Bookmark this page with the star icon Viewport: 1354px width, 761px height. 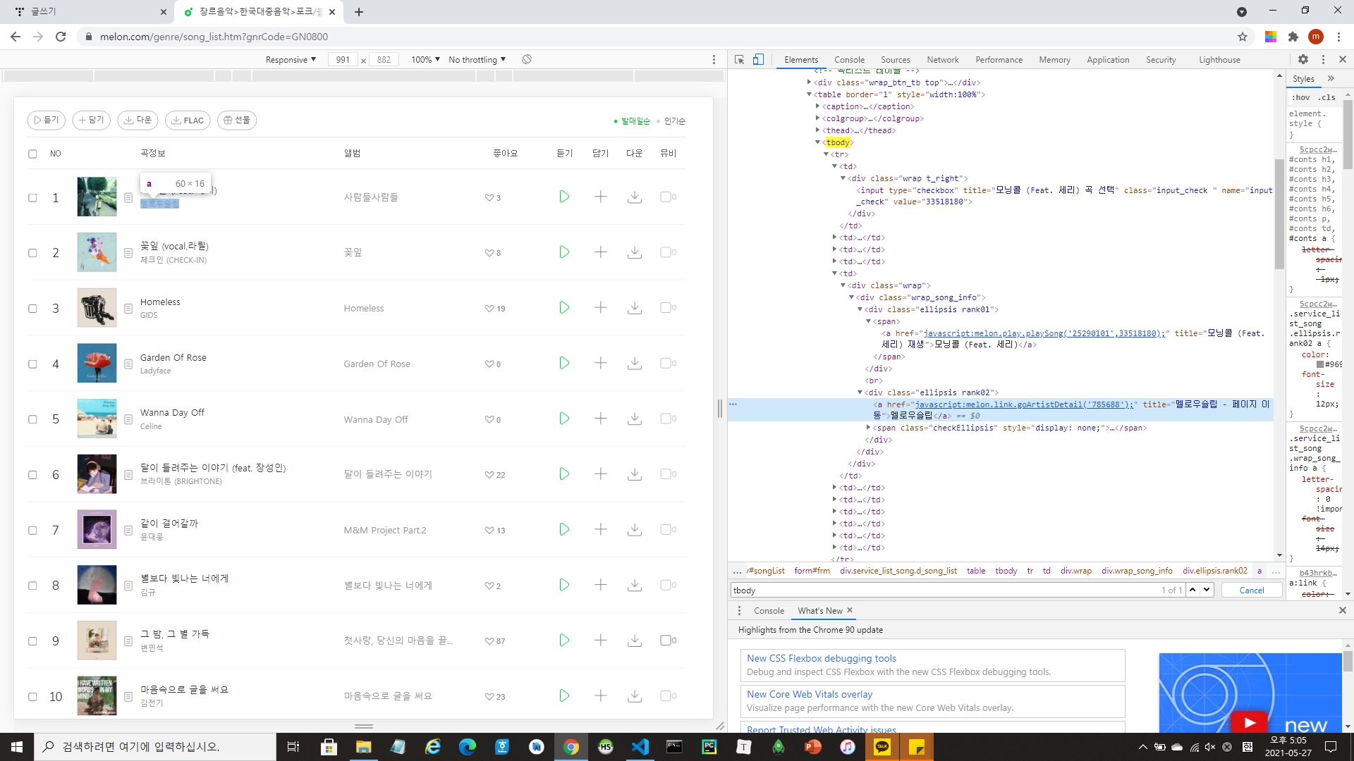click(x=1243, y=37)
